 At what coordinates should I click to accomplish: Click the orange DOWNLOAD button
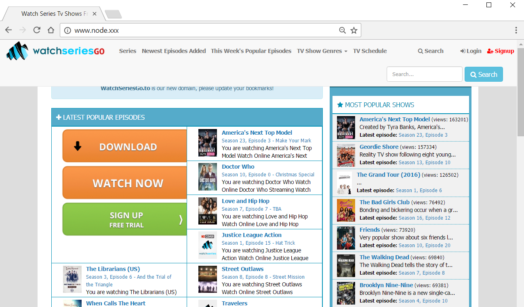[x=125, y=146]
